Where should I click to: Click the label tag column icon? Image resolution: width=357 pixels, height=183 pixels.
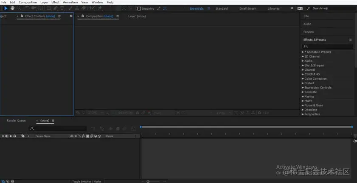point(23,136)
